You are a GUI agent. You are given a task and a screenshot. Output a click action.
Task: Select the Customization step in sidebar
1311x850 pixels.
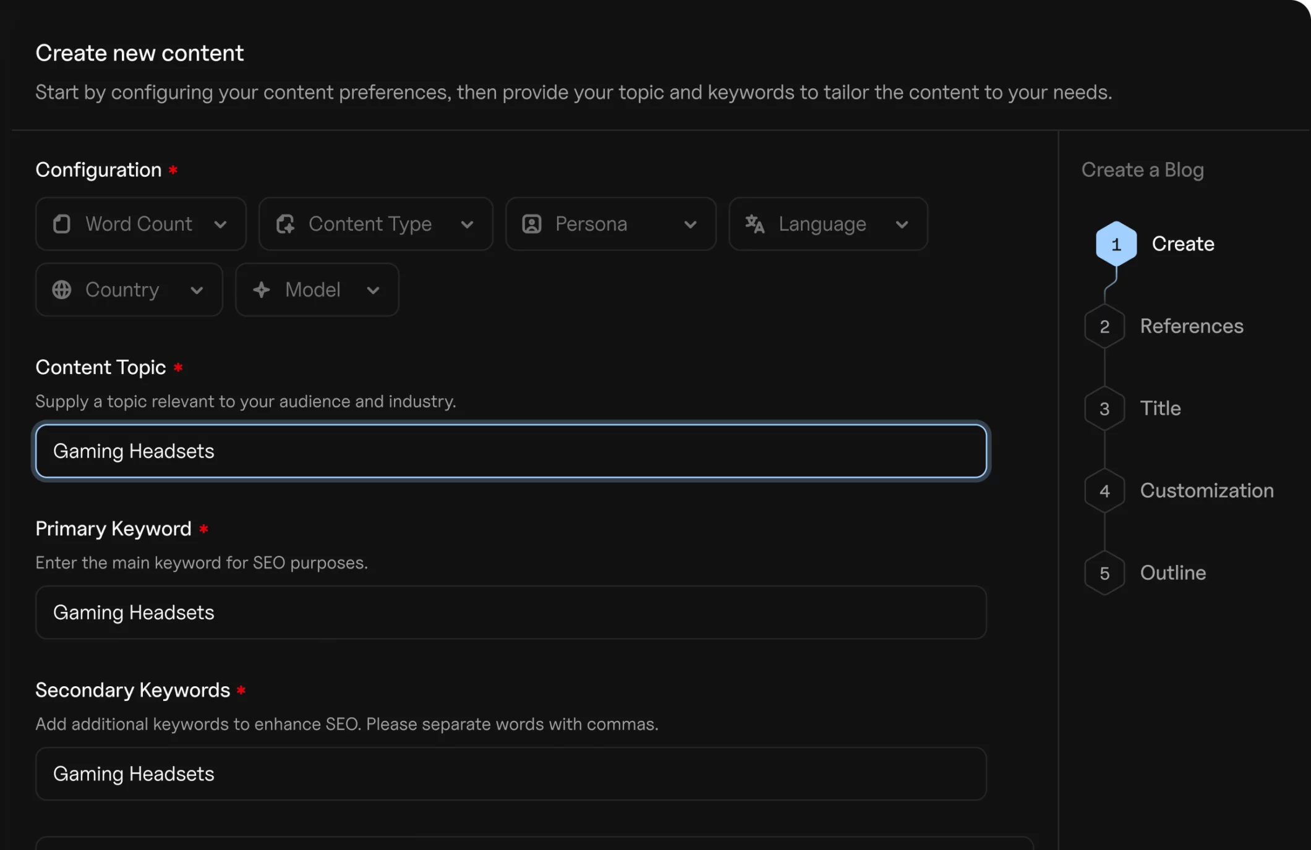coord(1206,490)
